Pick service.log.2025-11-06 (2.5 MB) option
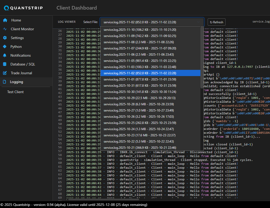Viewport: 270px width, 208px height. pyautogui.click(x=151, y=54)
